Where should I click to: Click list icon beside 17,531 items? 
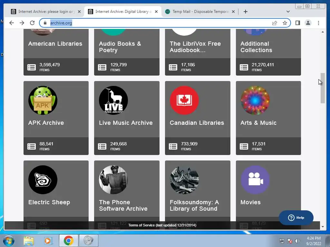coord(244,146)
